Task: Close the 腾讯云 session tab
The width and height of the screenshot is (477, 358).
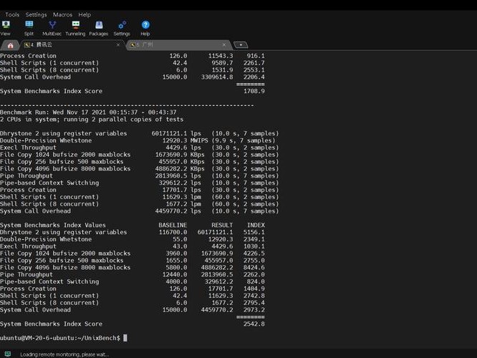Action: tap(118, 44)
